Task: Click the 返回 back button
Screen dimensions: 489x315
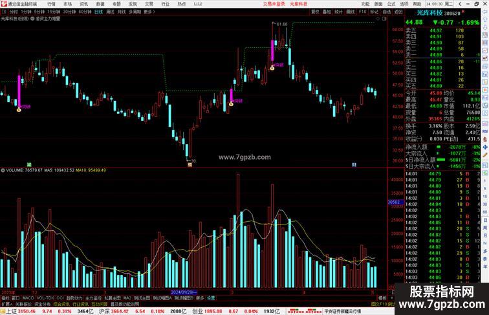Action: point(398,12)
